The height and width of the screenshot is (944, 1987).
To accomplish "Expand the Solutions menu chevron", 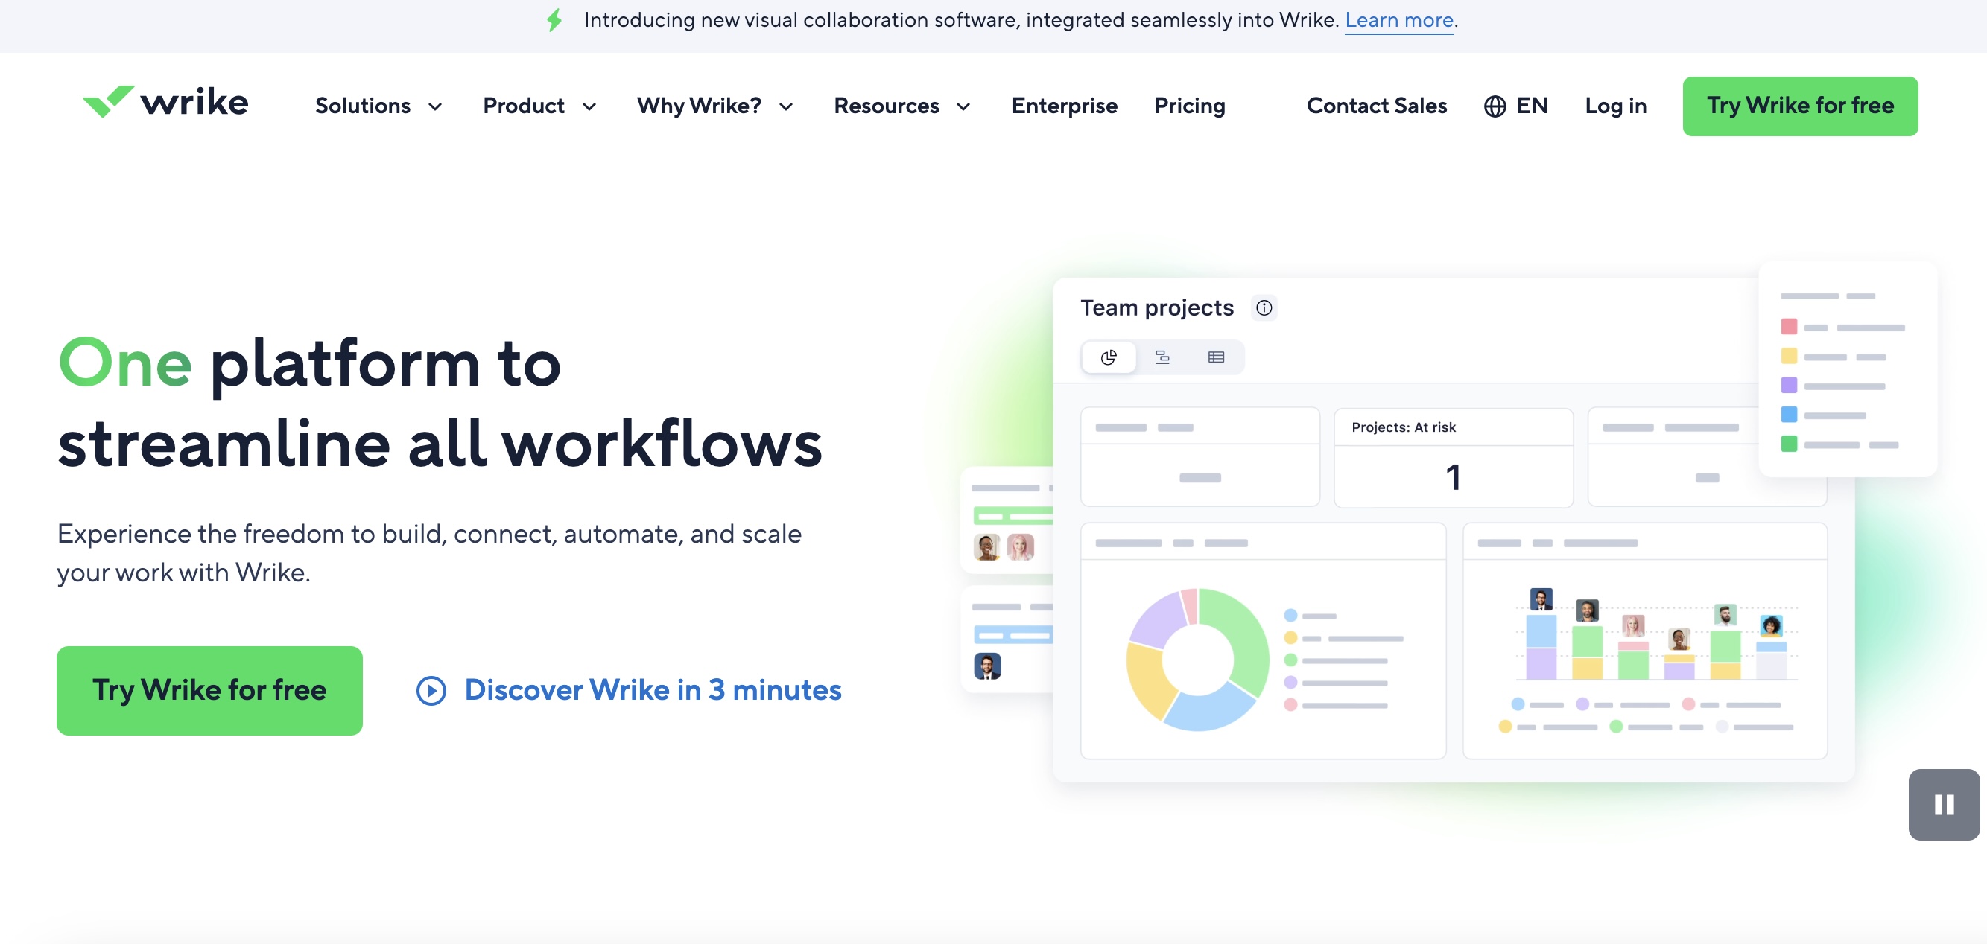I will click(x=435, y=107).
